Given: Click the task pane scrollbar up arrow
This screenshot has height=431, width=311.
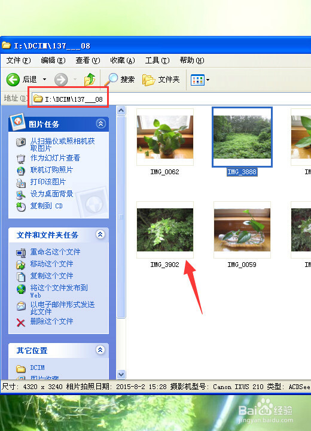Looking at the screenshot, I should point(121,111).
